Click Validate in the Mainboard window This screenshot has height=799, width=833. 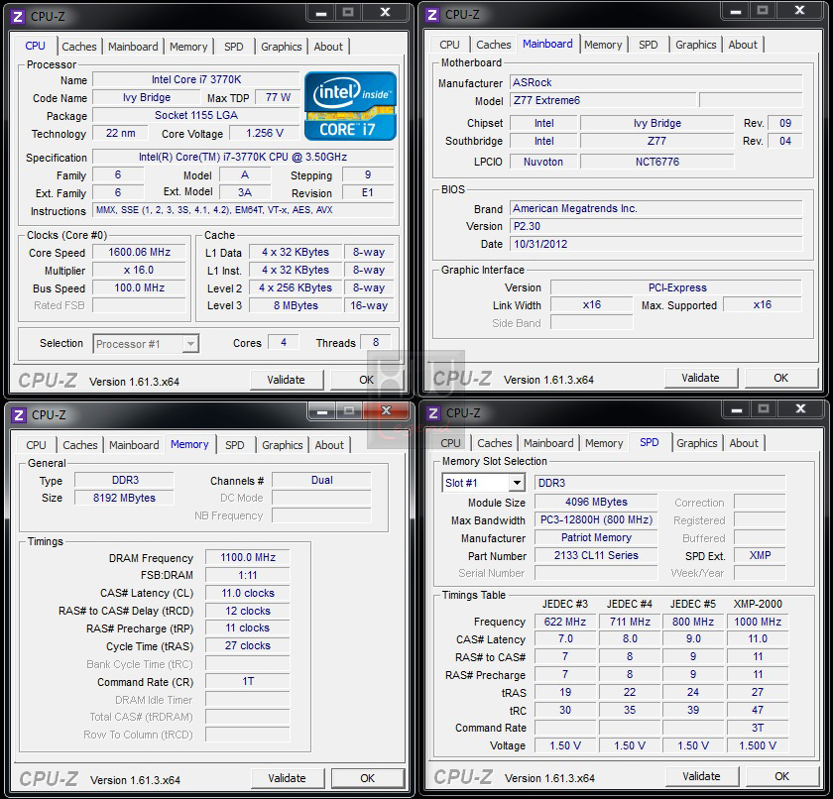click(x=700, y=378)
